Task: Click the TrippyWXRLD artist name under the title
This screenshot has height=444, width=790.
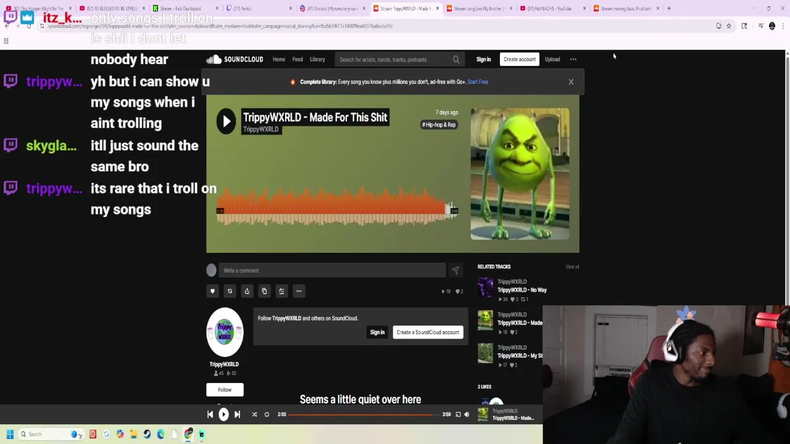Action: tap(261, 129)
